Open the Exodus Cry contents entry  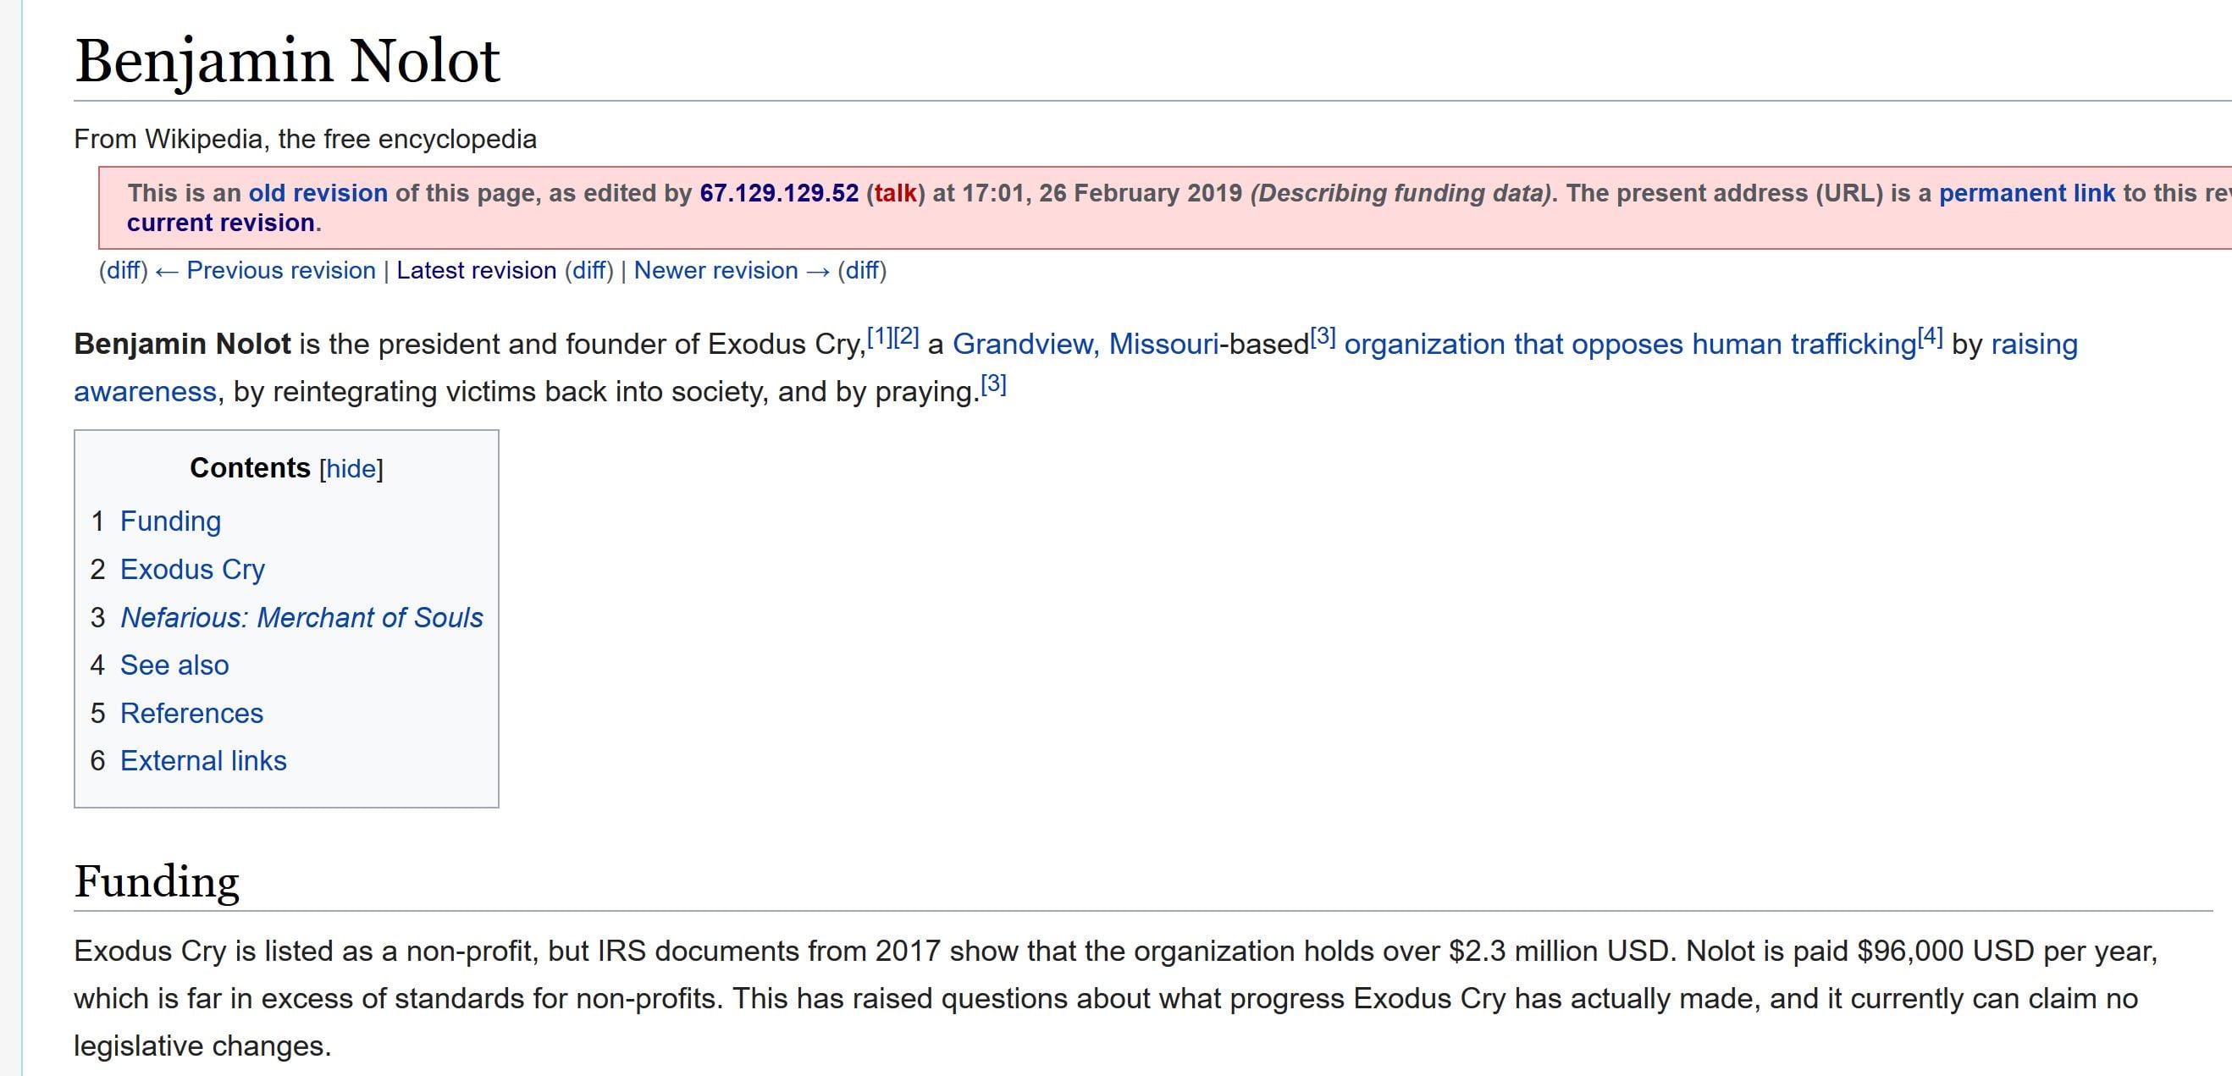(191, 569)
